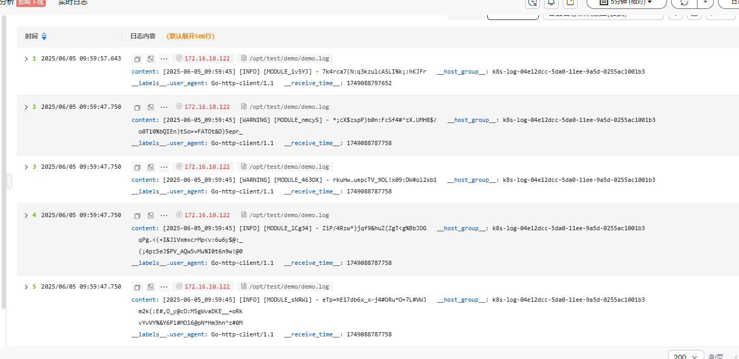
Task: View context of log entry 4
Action: coord(151,216)
